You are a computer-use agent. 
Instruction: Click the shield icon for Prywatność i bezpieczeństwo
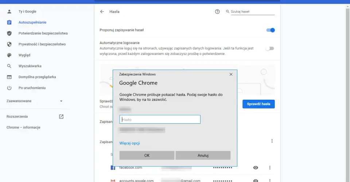pyautogui.click(x=9, y=44)
